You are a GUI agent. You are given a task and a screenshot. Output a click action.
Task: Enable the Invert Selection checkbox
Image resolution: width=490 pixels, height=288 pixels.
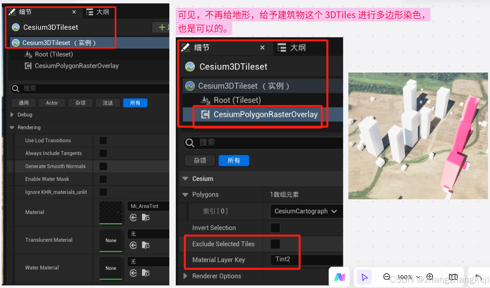coord(275,228)
